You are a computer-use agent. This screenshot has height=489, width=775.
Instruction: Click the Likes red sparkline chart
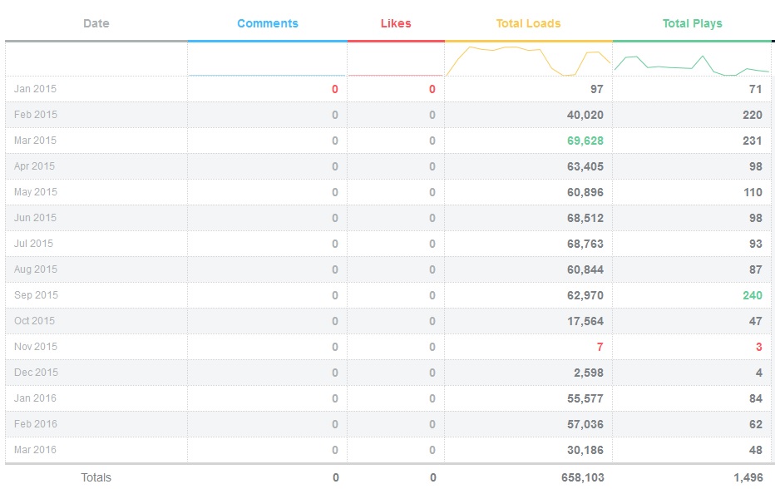pos(396,74)
